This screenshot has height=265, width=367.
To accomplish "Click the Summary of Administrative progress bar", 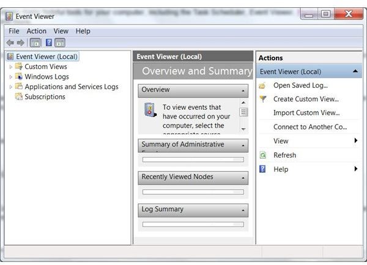I will pyautogui.click(x=193, y=159).
